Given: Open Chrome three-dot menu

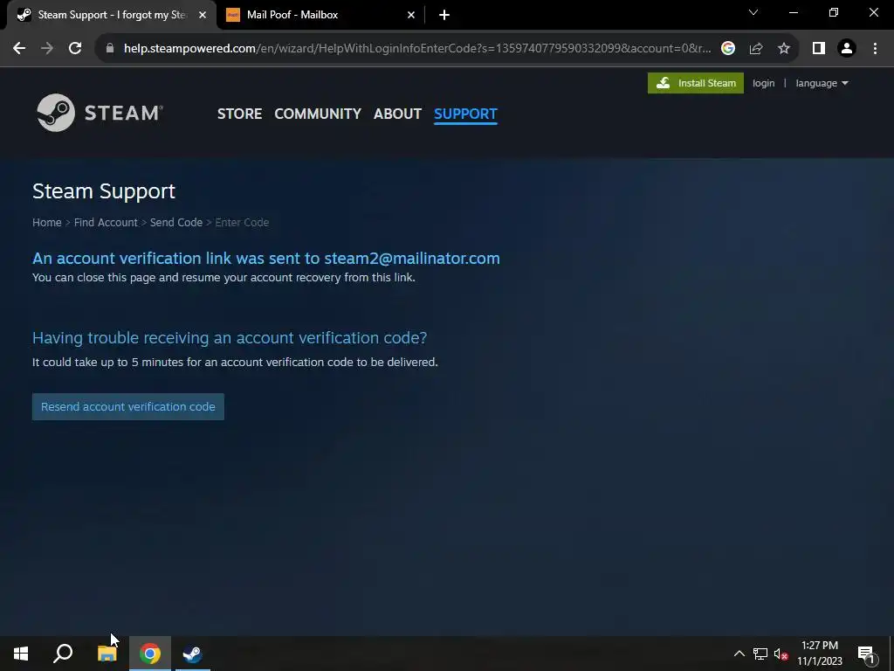Looking at the screenshot, I should (x=875, y=49).
